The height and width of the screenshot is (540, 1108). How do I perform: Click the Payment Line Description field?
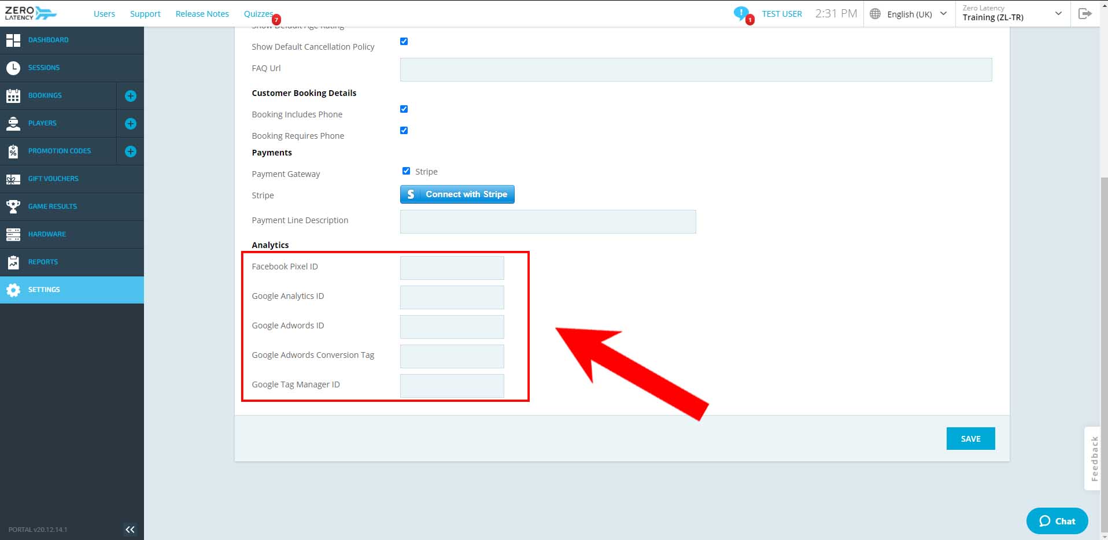(x=548, y=221)
